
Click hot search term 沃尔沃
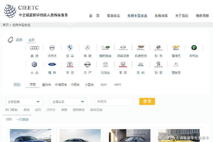(51, 110)
